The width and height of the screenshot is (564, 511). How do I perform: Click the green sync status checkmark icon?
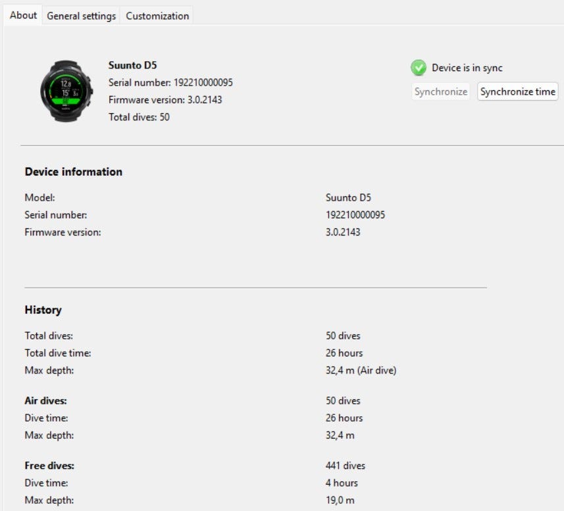coord(419,68)
